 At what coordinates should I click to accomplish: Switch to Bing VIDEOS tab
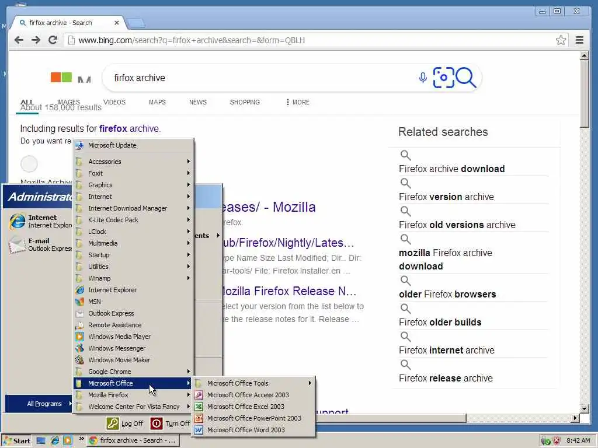(114, 102)
